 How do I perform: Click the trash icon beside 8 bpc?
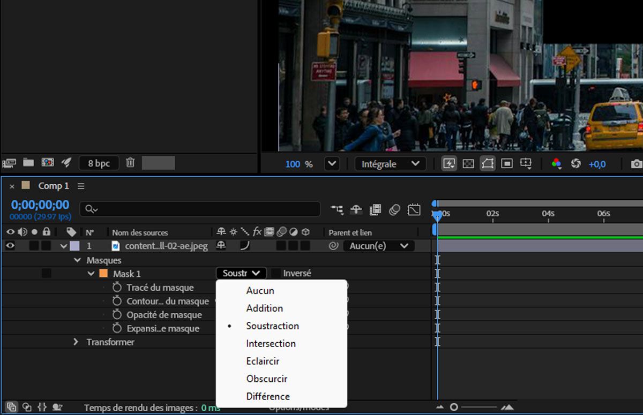(x=130, y=163)
